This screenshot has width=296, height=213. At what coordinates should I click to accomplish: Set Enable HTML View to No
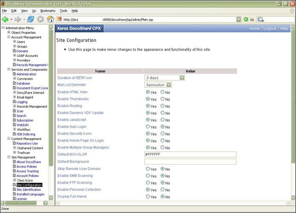click(162, 92)
